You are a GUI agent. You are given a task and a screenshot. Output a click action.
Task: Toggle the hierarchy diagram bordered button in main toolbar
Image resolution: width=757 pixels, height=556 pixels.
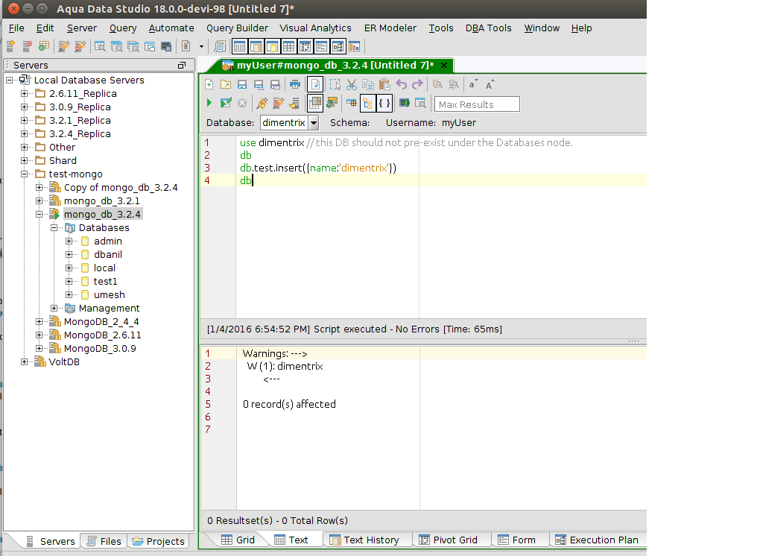338,46
